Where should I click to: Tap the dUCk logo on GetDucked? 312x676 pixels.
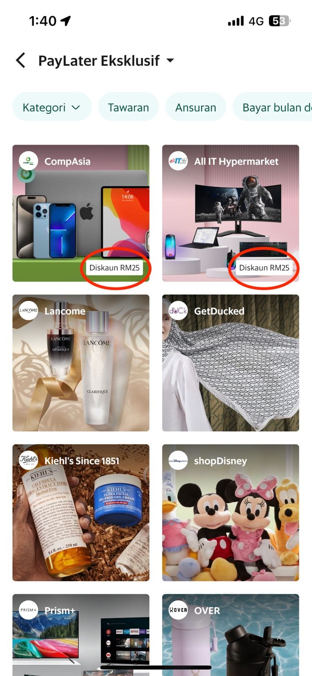coord(178,311)
